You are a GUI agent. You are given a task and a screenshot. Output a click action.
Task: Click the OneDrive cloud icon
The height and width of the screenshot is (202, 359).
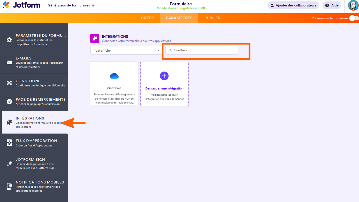pyautogui.click(x=114, y=76)
